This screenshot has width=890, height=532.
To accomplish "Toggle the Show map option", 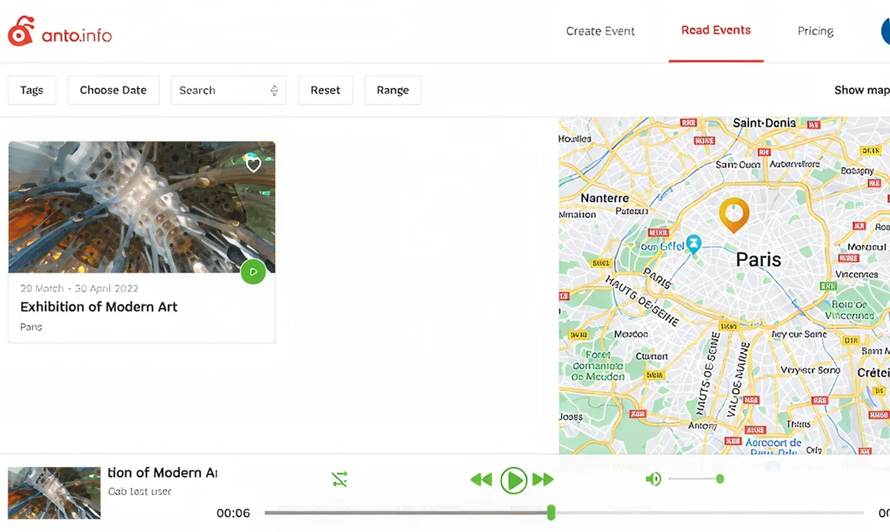I will click(861, 90).
